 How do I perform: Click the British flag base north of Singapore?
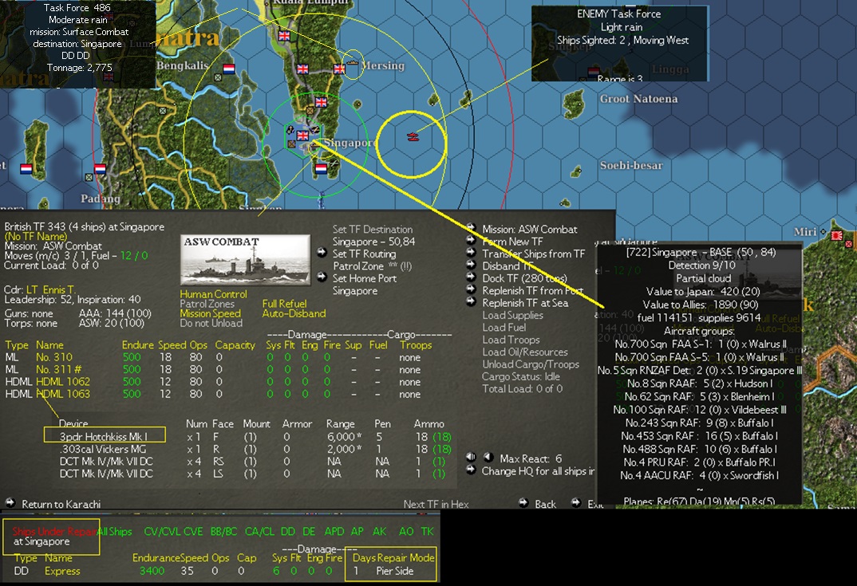click(321, 101)
